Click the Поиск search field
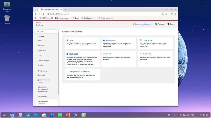 pos(47,32)
